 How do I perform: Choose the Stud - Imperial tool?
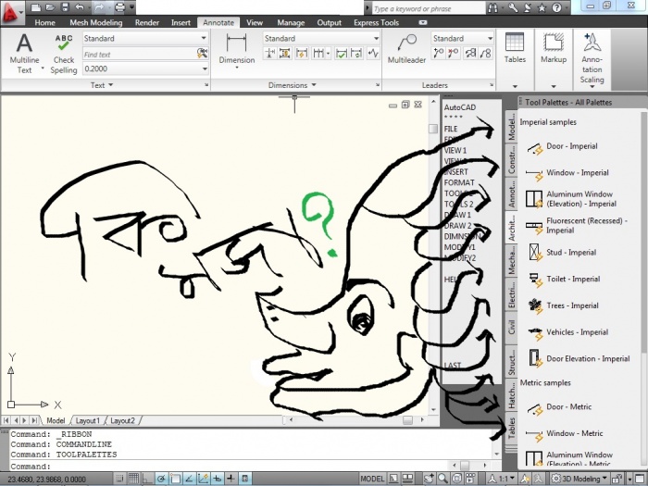click(x=570, y=252)
